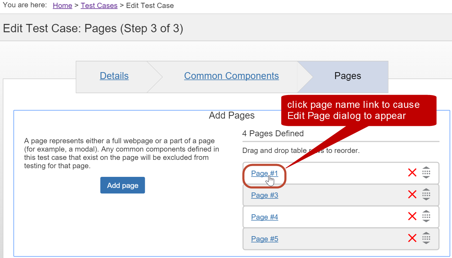
Task: Click the drag handle icon for Page #4
Action: tap(426, 216)
